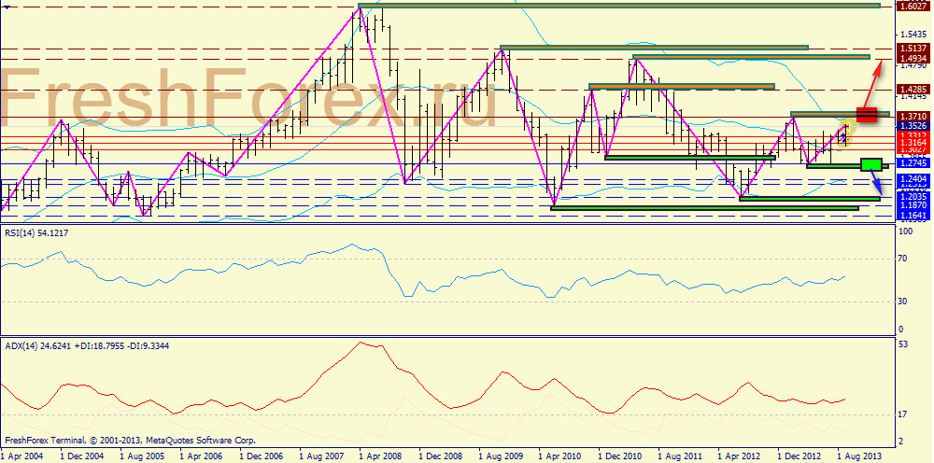
Task: Select the red upward arrow
Action: click(x=875, y=80)
